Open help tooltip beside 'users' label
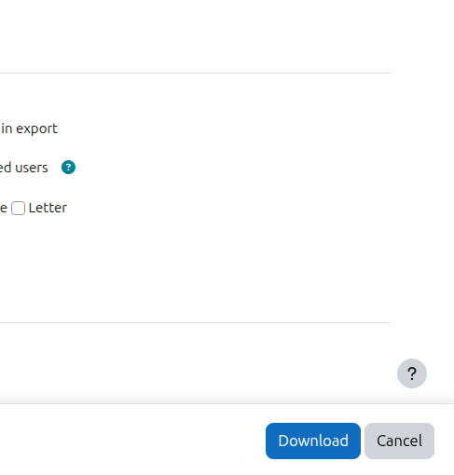The width and height of the screenshot is (454, 475). click(x=68, y=168)
